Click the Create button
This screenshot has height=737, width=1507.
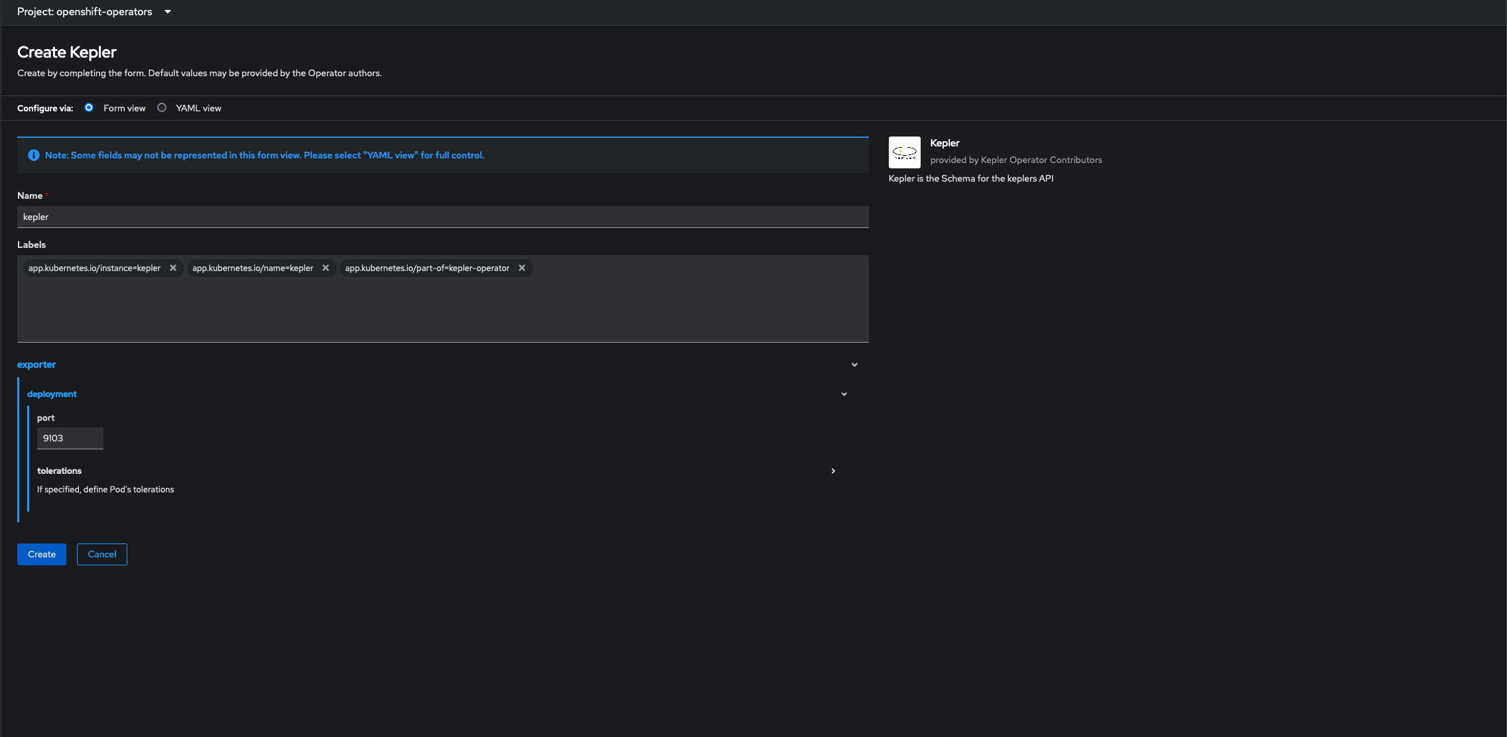tap(42, 554)
